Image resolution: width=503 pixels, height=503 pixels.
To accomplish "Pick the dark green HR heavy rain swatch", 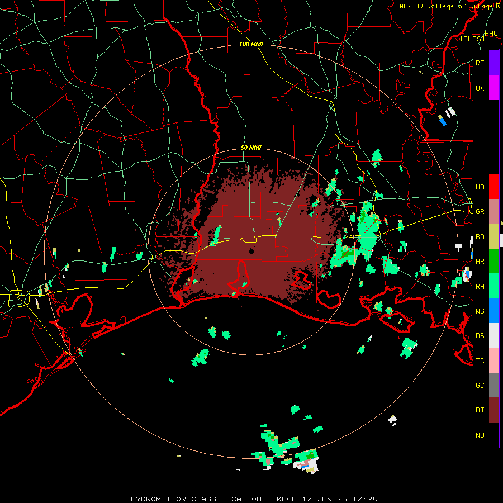I will click(x=493, y=262).
